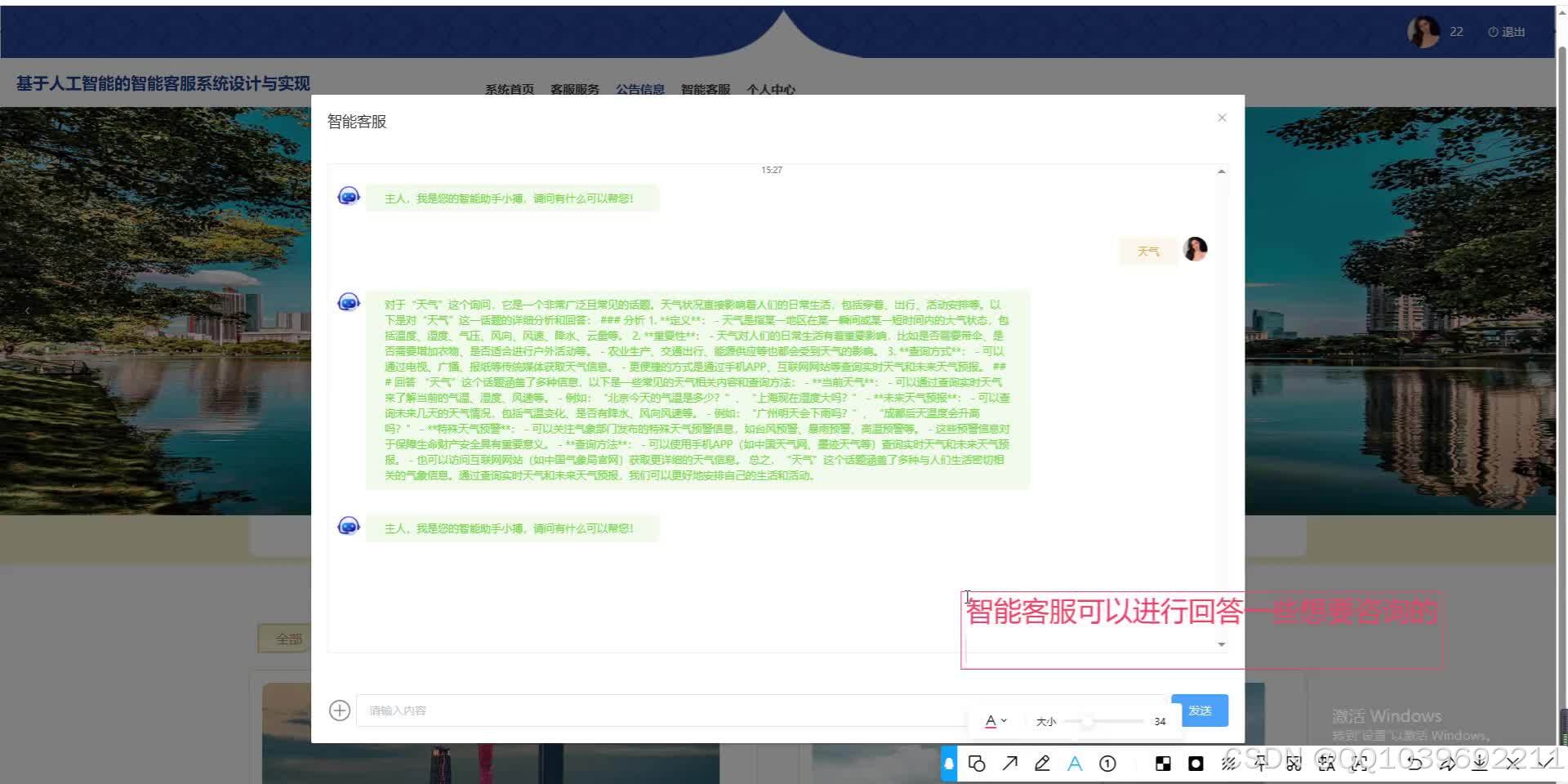Select the text annotation tool

coord(1075,764)
